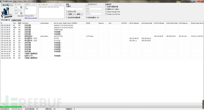Viewport: 204px width, 110px height.
Task: Toggle the Hudson Java Servlet checkbox
Action: click(x=106, y=14)
